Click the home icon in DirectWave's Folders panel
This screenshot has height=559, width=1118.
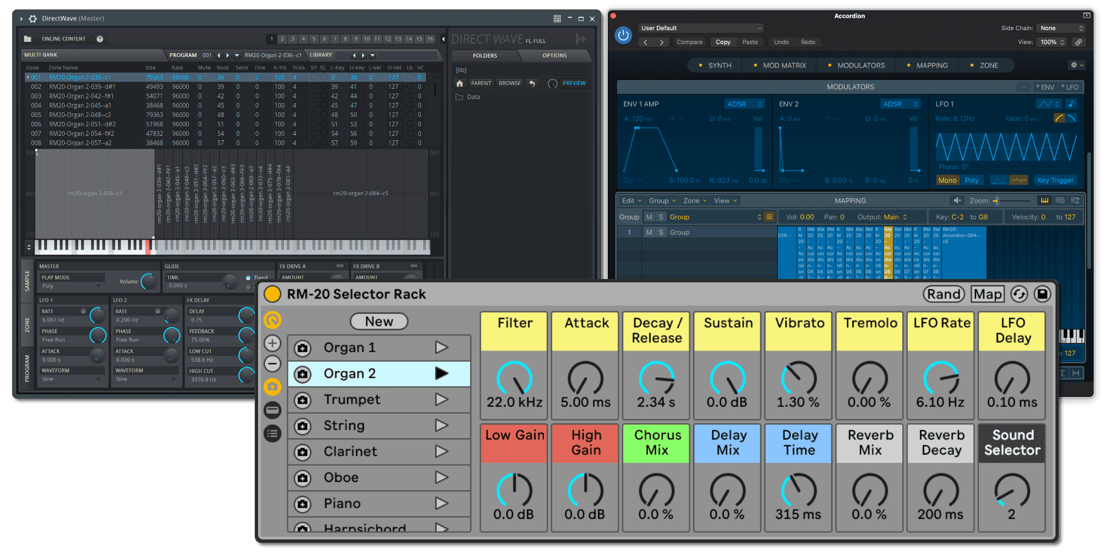coord(459,83)
